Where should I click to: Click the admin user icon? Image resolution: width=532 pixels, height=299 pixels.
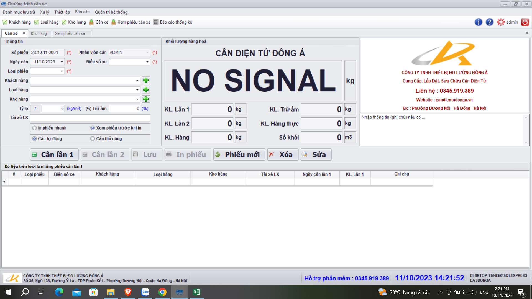(x=501, y=22)
